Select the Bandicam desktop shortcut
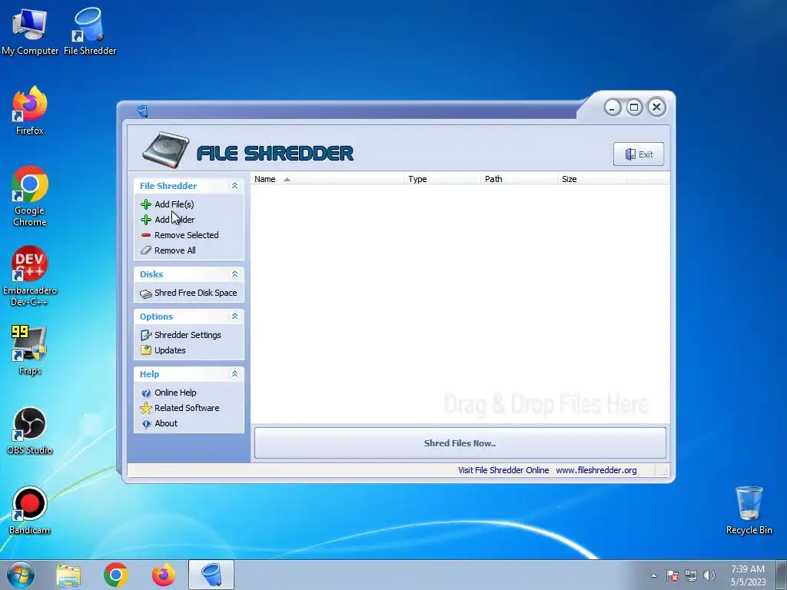Image resolution: width=787 pixels, height=590 pixels. 30,511
